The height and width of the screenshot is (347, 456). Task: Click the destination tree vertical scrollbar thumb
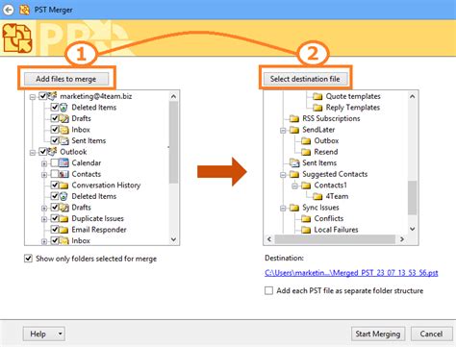point(412,198)
